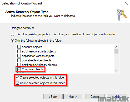Click the list scroll down arrow
Viewport: 130px width, 102px height.
coord(116,71)
